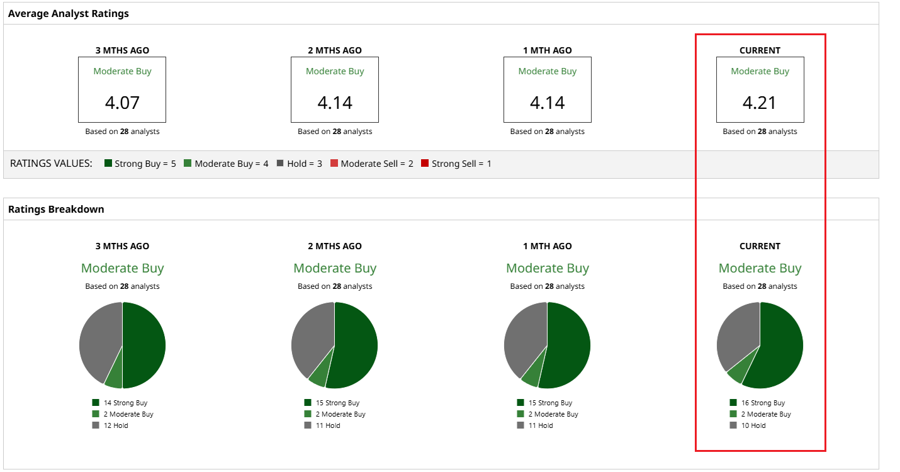Click 'Moderate Buy' inside the 4.21 box
This screenshot has width=900, height=472.
pos(760,71)
